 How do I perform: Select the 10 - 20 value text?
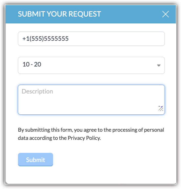pos(32,64)
